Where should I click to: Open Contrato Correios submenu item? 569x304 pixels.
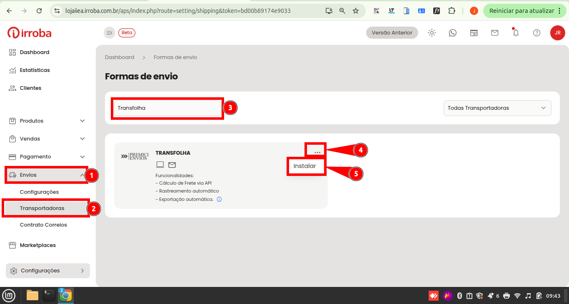pyautogui.click(x=43, y=225)
